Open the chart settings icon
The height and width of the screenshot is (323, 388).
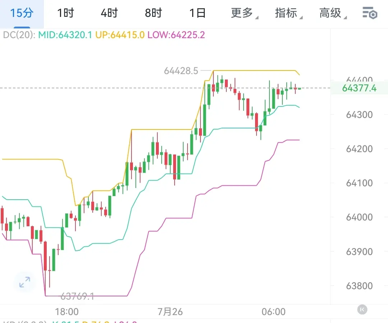(x=370, y=13)
